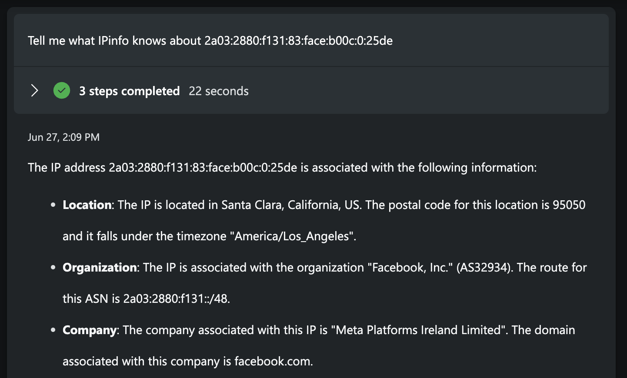
Task: Click the "America/Los_Angeles" timezone text
Action: (x=293, y=236)
